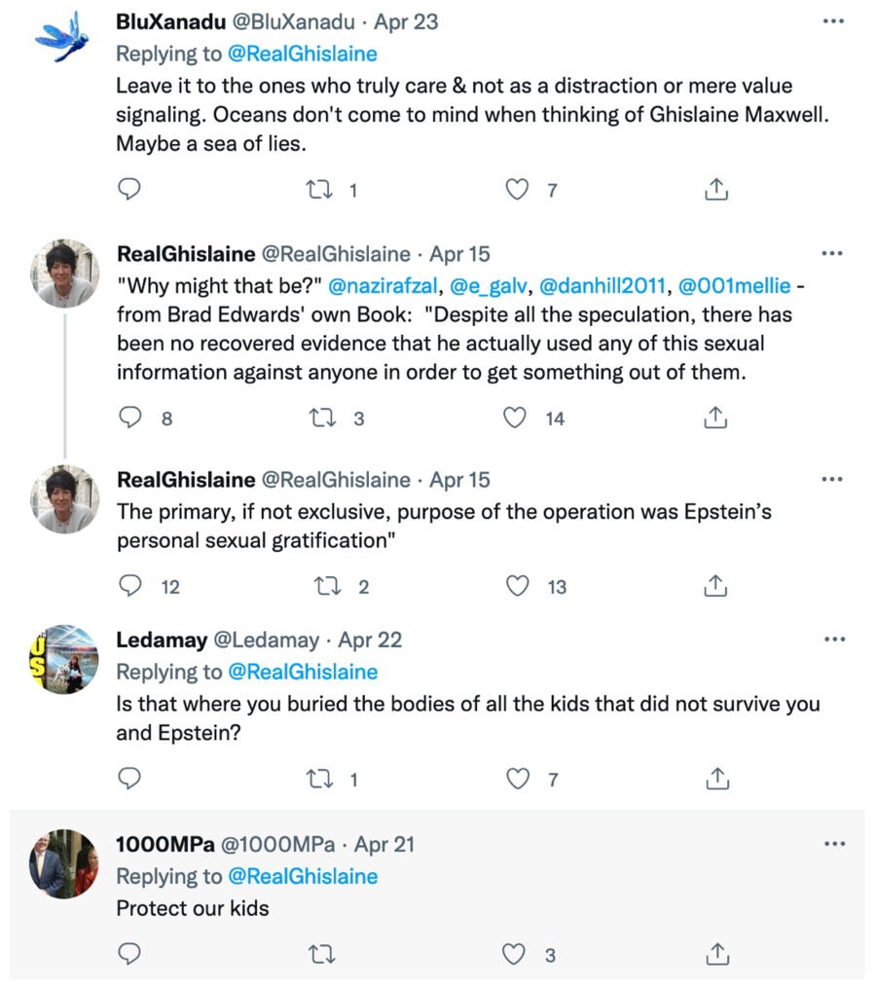Open more options on 1000MPa's tweet
The image size is (876, 989).
(832, 844)
